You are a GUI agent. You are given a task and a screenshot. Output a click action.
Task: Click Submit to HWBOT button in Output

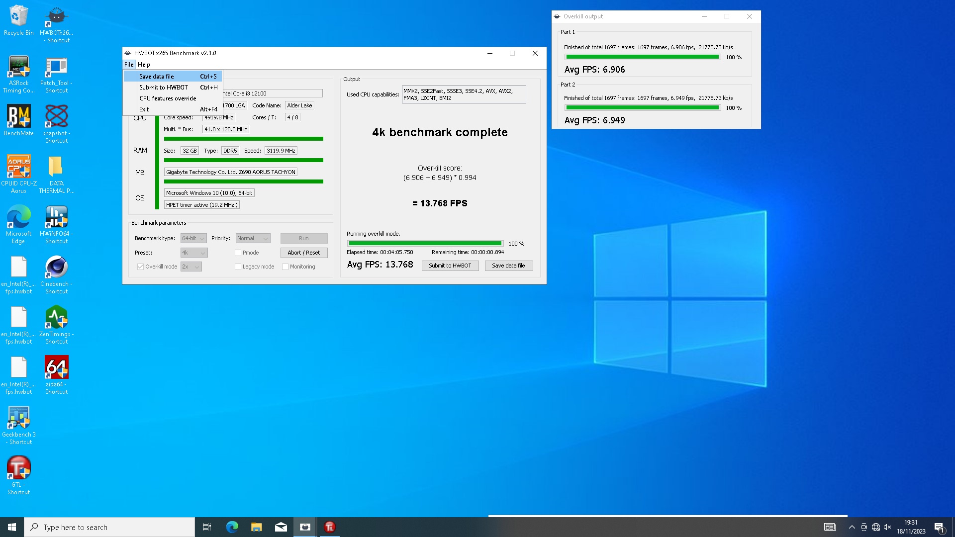(450, 266)
